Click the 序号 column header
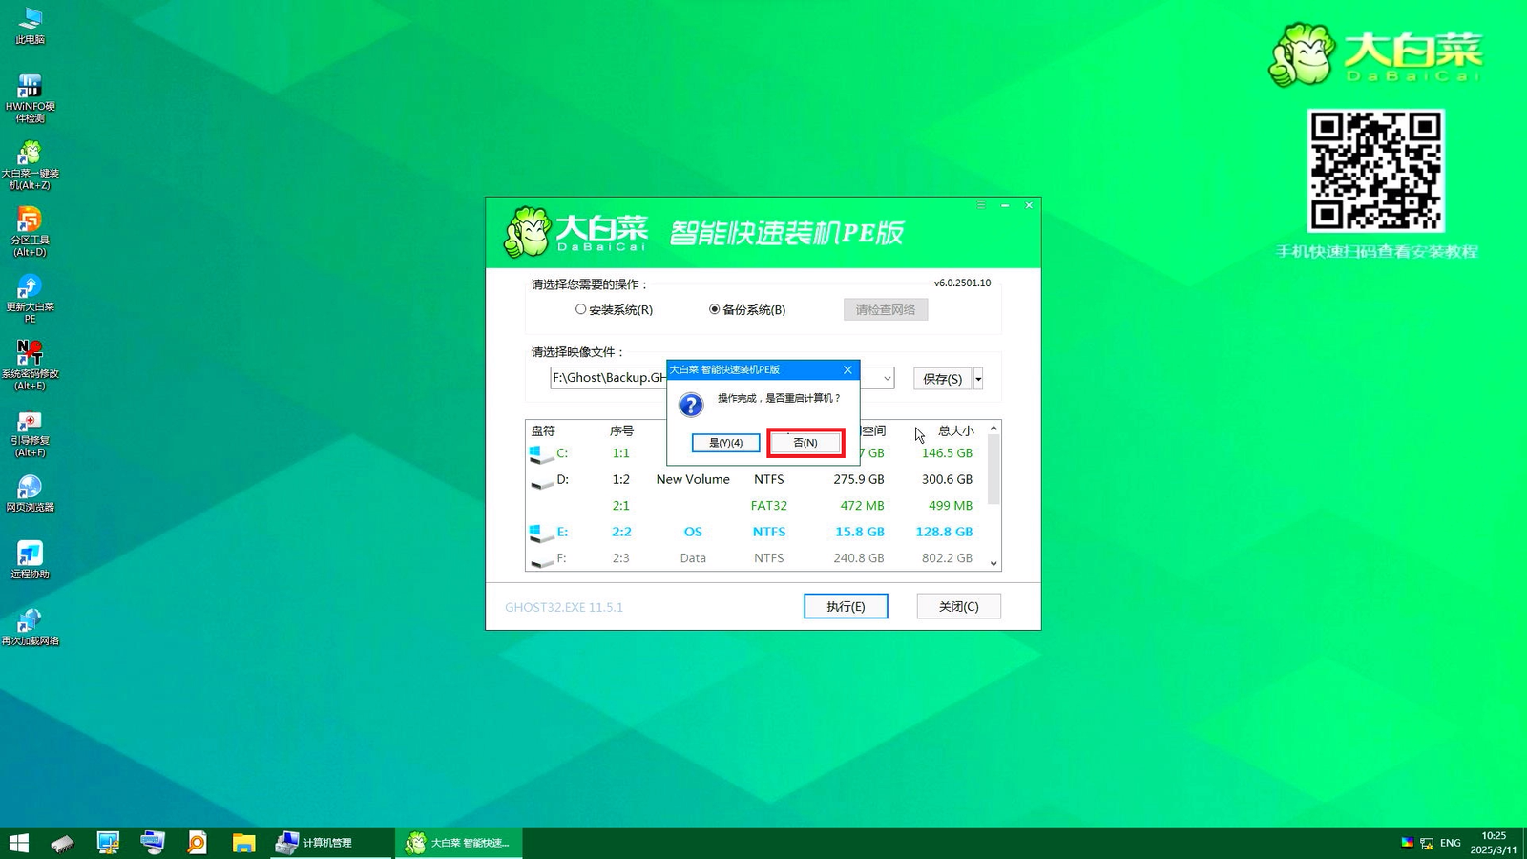This screenshot has height=859, width=1527. [621, 430]
